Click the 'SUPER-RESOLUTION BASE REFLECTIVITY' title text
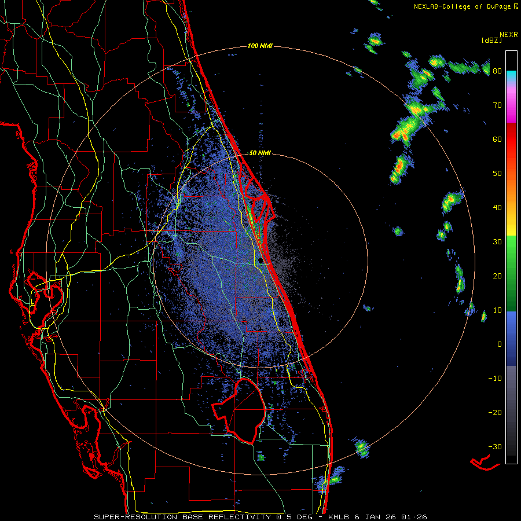Image resolution: width=521 pixels, height=521 pixels. click(182, 517)
